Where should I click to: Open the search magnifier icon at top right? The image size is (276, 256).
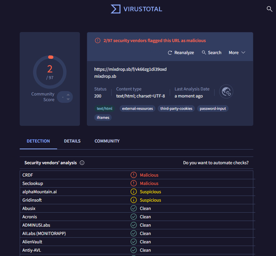tap(269, 9)
